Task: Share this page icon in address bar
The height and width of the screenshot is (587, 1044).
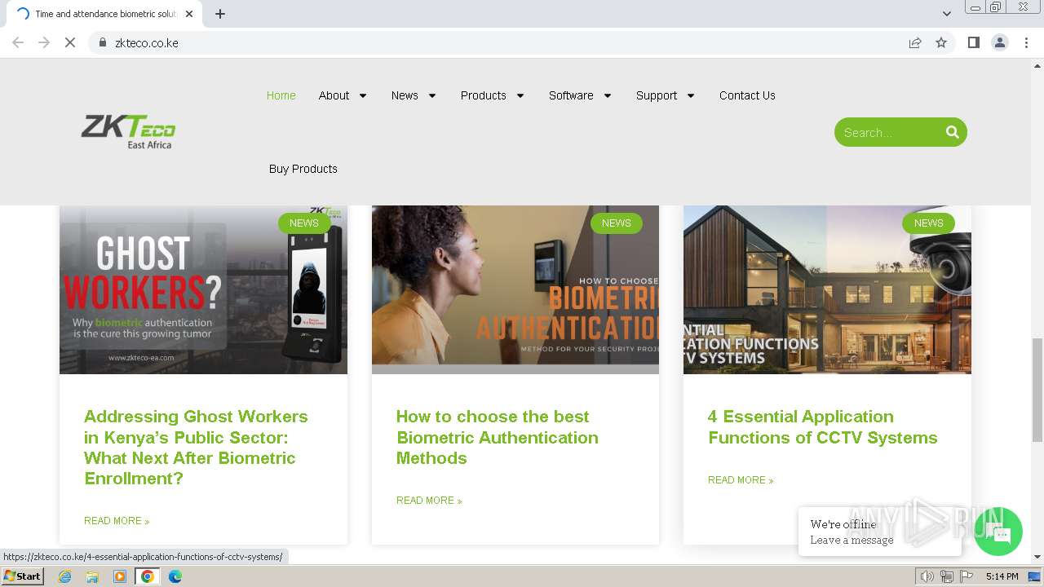Action: tap(915, 42)
